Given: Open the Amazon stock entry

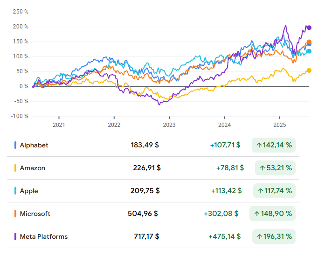Looking at the screenshot, I should [33, 168].
